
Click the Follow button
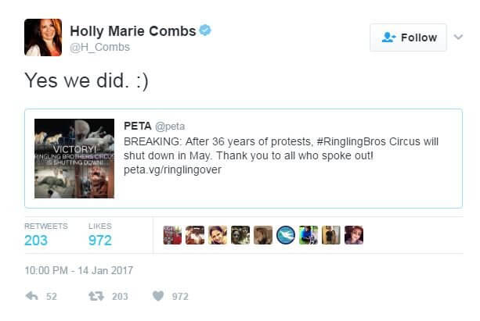(408, 37)
